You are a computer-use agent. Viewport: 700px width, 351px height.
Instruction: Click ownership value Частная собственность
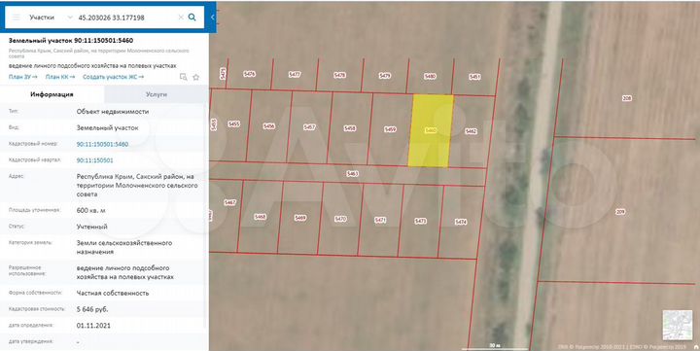(x=113, y=294)
